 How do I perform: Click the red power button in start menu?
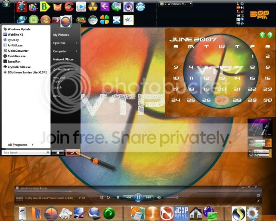click(72, 152)
